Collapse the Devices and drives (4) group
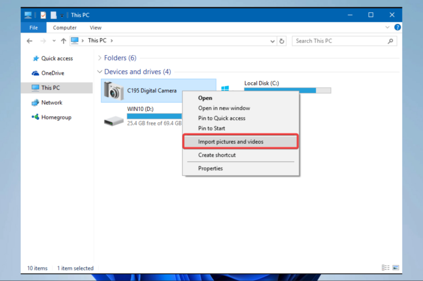This screenshot has width=423, height=281. [x=100, y=71]
